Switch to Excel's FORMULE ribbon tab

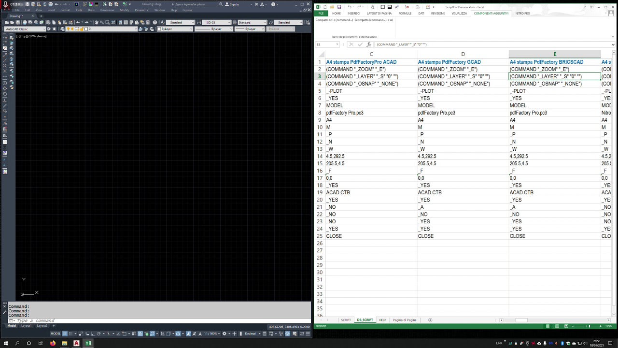[x=405, y=13]
